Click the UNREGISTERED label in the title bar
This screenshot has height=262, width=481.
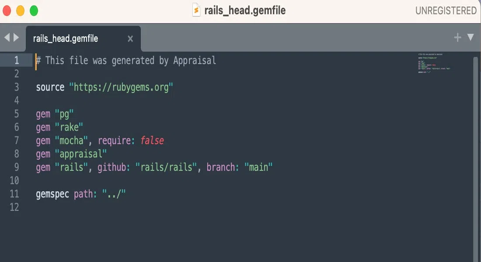pyautogui.click(x=446, y=10)
